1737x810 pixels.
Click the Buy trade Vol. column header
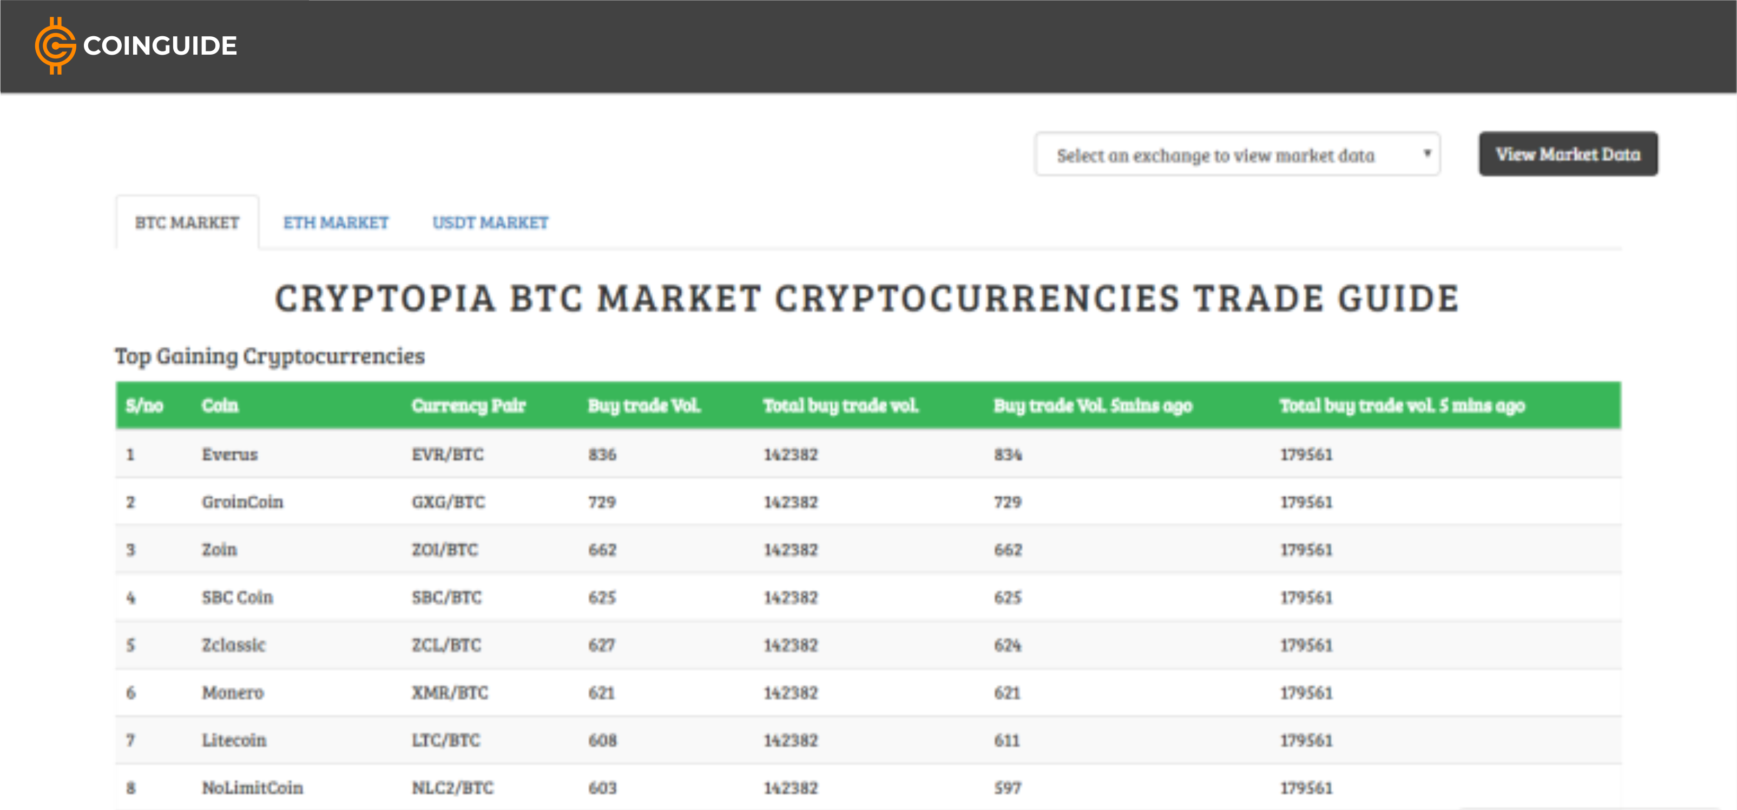point(644,405)
